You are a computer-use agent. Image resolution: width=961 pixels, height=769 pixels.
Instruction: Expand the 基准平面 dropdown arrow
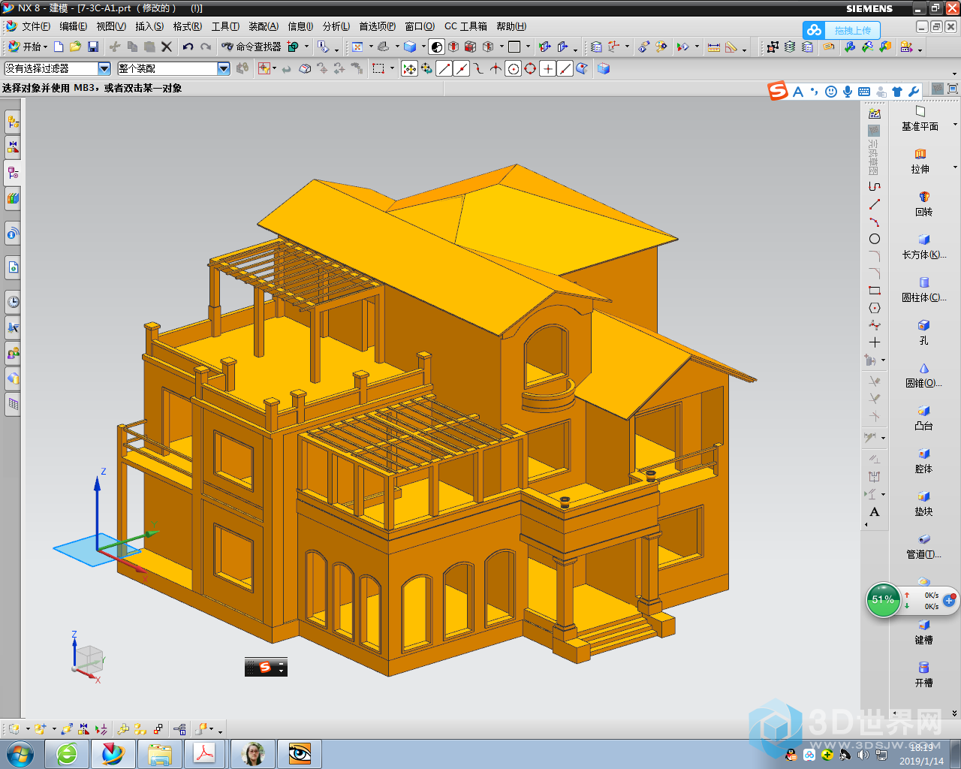955,125
